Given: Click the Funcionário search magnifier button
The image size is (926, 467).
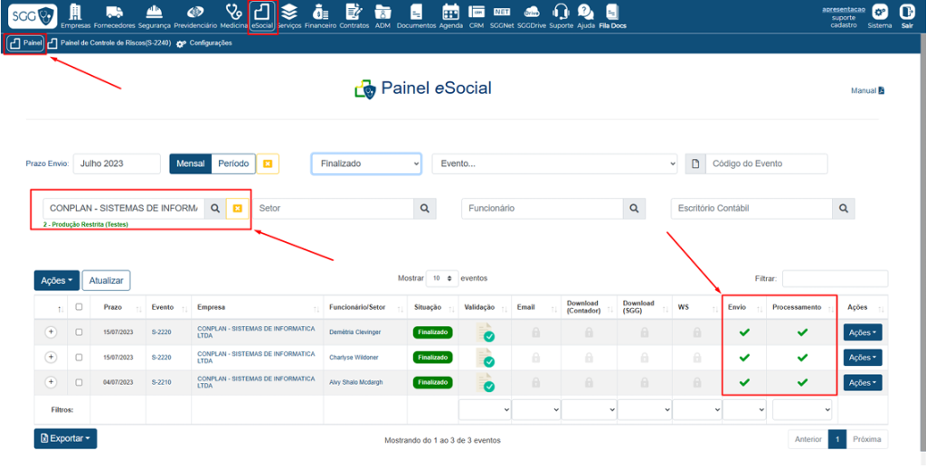Looking at the screenshot, I should click(x=634, y=208).
